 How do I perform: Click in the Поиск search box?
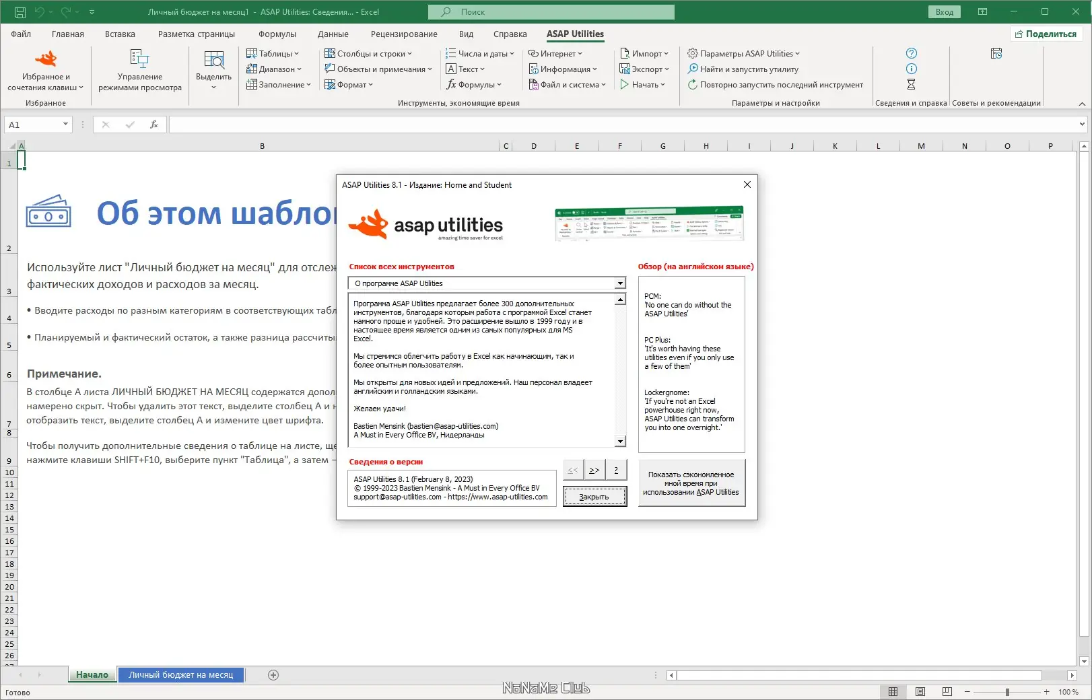point(551,12)
